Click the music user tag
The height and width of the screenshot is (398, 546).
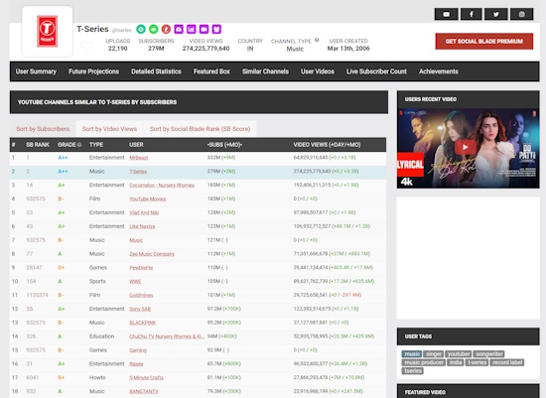click(x=412, y=354)
